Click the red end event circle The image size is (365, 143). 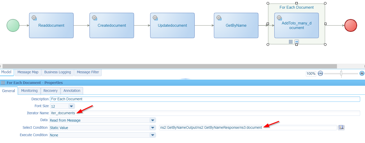point(351,26)
